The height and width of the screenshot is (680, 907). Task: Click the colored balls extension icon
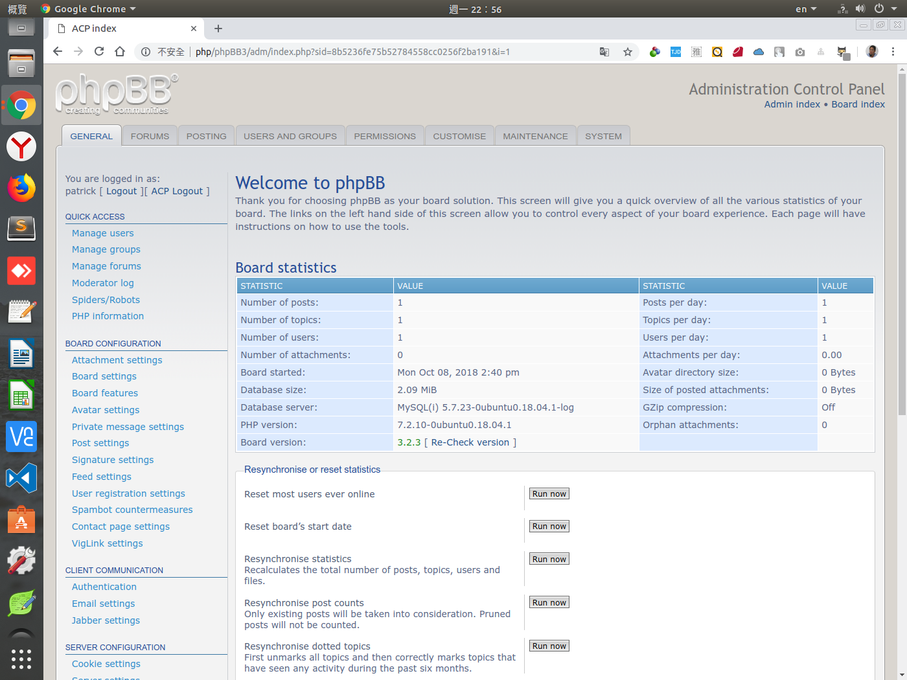(655, 52)
